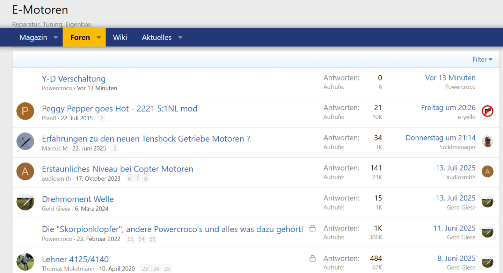This screenshot has height=273, width=503.
Task: Jump to latest post Freitag um 20:26
Action: pyautogui.click(x=448, y=108)
